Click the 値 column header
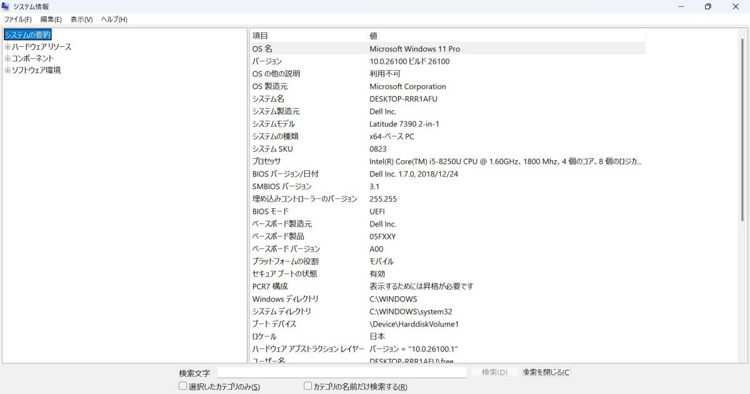This screenshot has height=394, width=750. [x=506, y=36]
